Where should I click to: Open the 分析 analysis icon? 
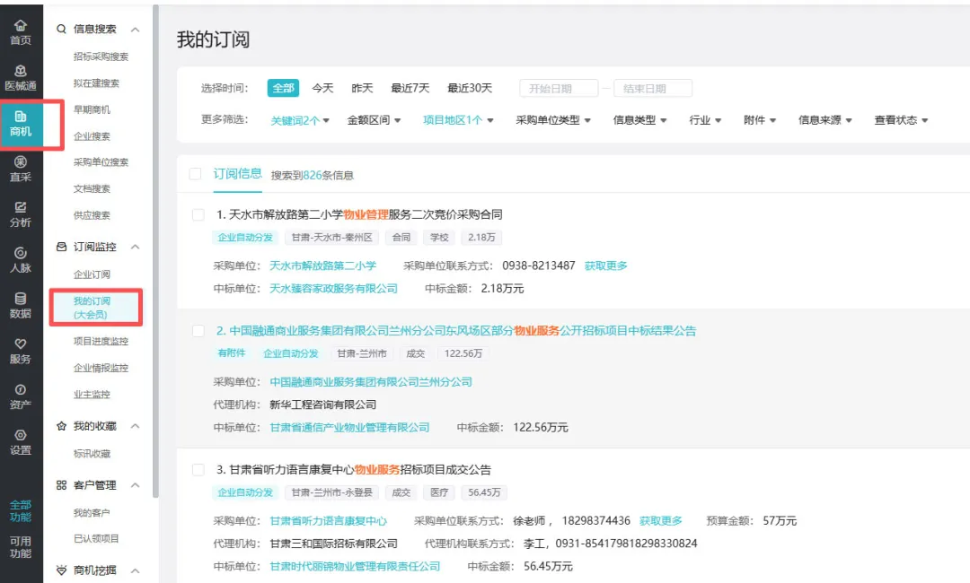click(x=21, y=213)
